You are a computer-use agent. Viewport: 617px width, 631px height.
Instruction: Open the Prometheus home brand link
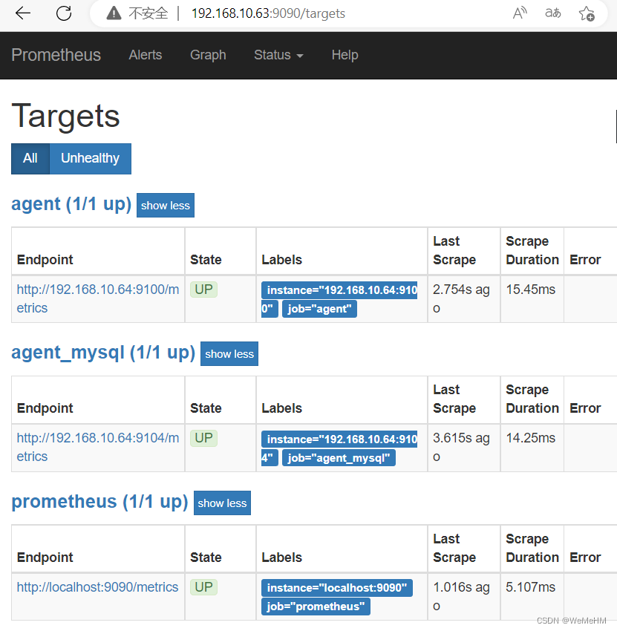[56, 55]
